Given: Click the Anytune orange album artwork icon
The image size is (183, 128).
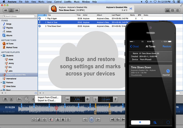Looking at the screenshot, I should coord(54,9).
